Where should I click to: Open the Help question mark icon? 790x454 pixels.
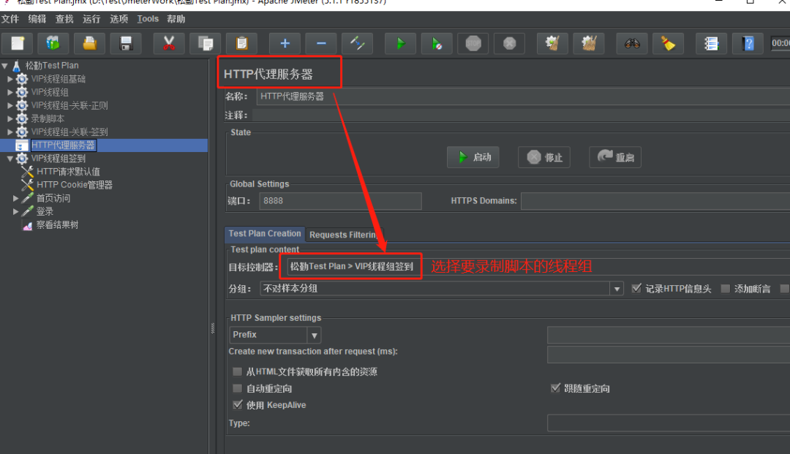click(748, 43)
